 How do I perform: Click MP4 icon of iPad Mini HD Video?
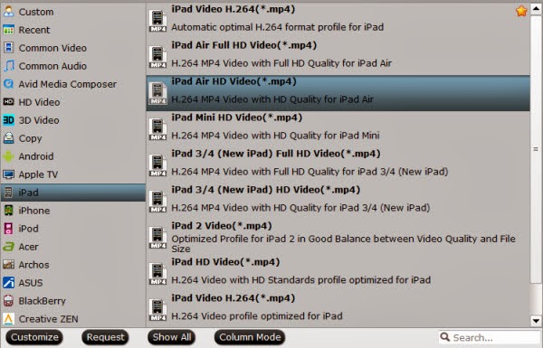point(157,129)
